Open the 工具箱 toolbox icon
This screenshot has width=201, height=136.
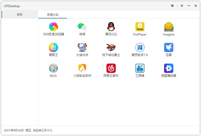140,68
